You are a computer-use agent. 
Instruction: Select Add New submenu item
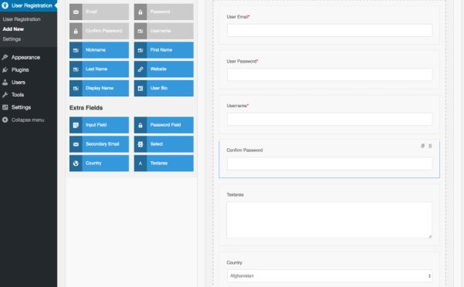pos(13,29)
